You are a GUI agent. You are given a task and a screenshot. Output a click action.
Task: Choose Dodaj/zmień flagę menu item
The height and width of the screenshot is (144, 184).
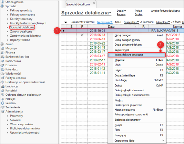pos(136,75)
